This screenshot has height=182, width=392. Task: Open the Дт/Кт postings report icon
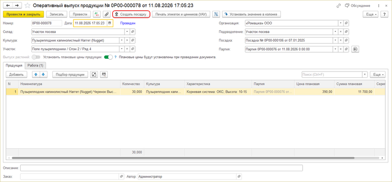pyautogui.click(x=97, y=15)
